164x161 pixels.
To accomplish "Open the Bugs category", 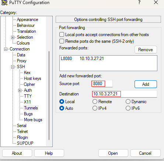I will coord(28,114).
